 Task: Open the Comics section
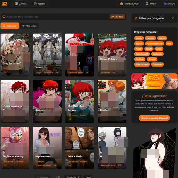click(21, 3)
